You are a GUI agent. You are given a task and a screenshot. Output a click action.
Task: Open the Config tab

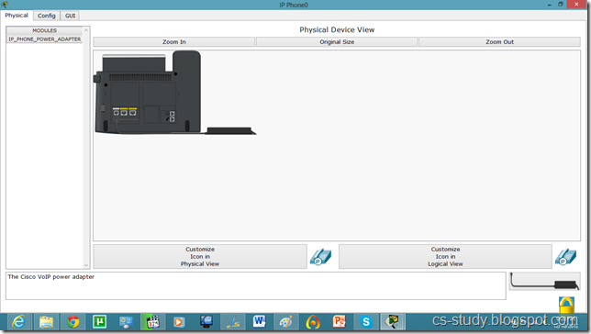point(47,16)
